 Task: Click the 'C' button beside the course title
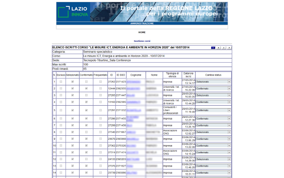click(224, 48)
